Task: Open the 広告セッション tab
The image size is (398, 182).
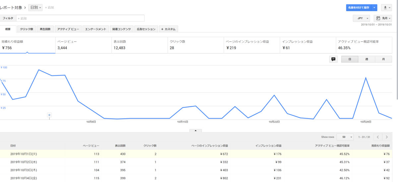Action: pyautogui.click(x=146, y=29)
